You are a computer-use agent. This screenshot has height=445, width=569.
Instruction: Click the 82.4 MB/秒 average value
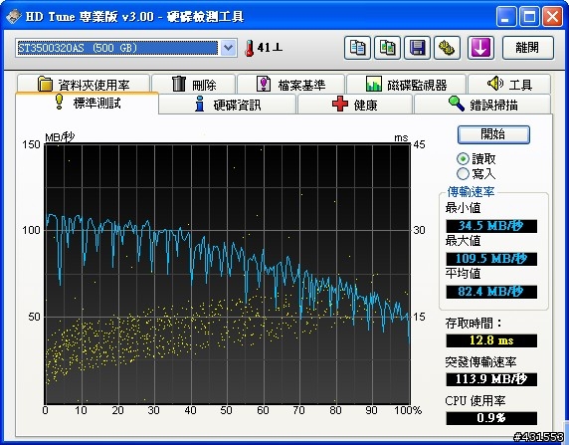(491, 292)
